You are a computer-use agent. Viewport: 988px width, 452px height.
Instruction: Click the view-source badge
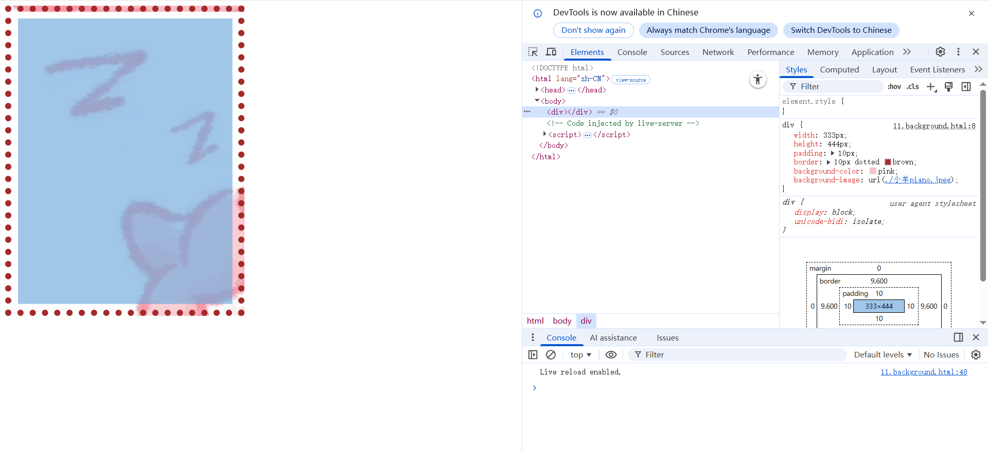click(631, 80)
